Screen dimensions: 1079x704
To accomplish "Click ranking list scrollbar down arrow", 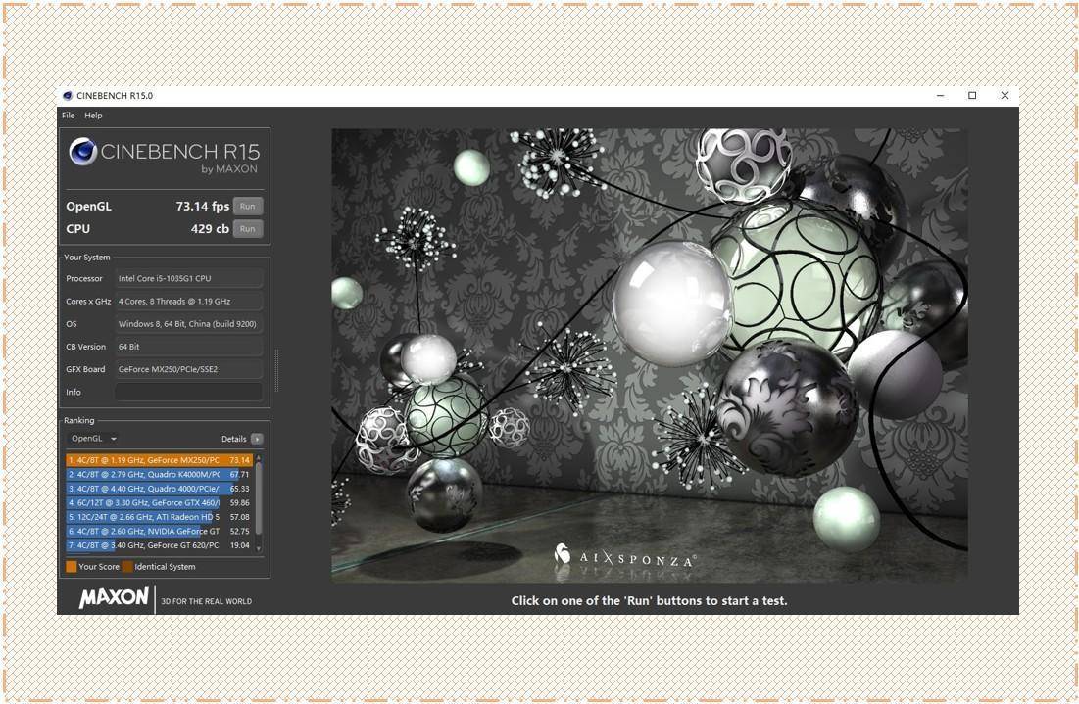I will coord(259,548).
